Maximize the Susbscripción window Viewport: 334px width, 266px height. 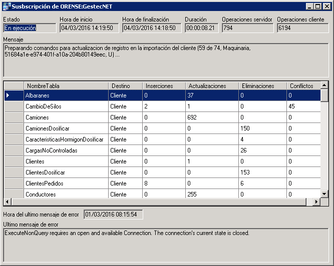tap(317, 6)
